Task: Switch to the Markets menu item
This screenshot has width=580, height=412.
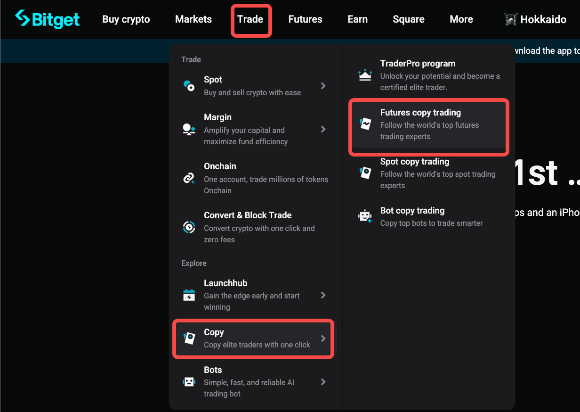Action: (193, 19)
